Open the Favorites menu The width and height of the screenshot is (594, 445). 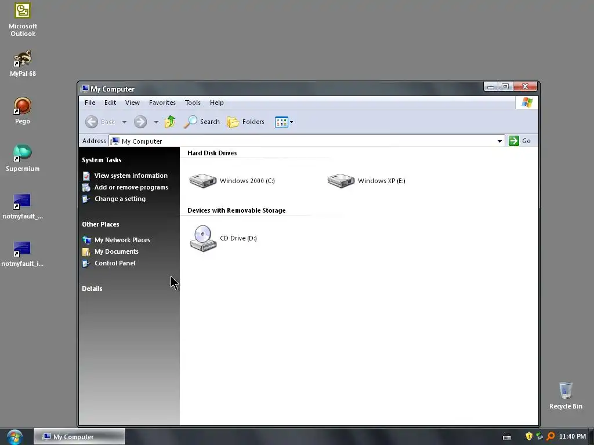[x=162, y=103]
